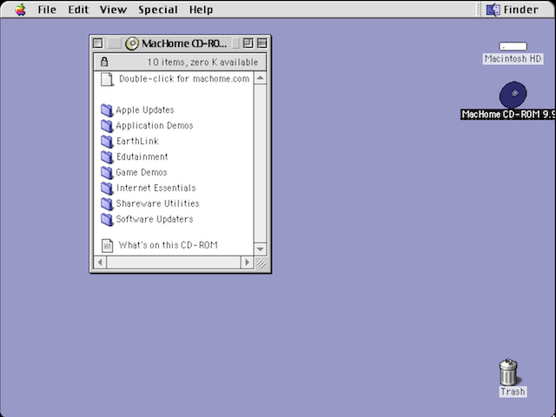Click the Apple Updates name

145,110
